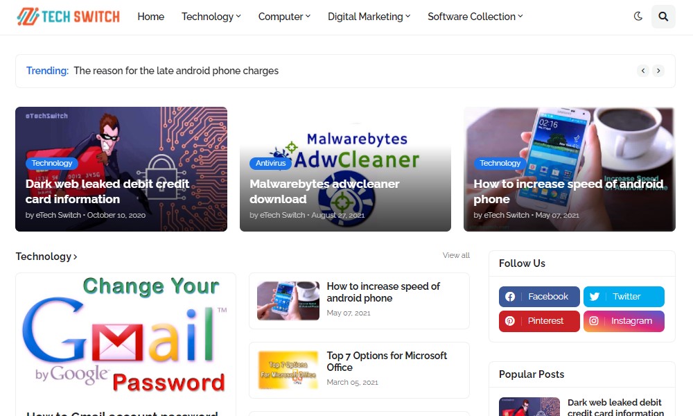Viewport: 693px width, 416px height.
Task: Toggle dark mode with the moon icon
Action: (638, 17)
